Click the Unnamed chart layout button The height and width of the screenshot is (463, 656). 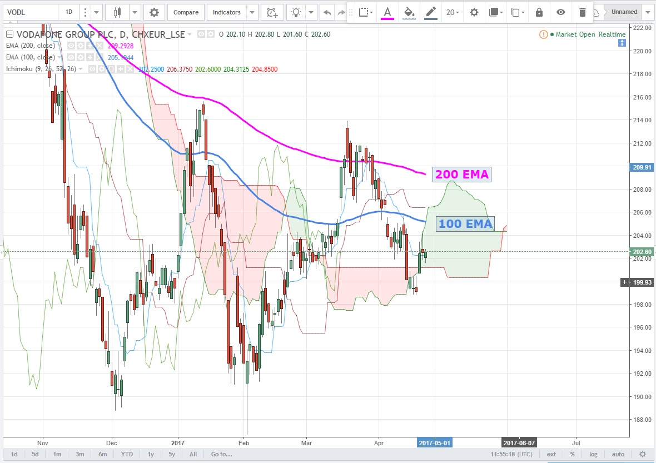pyautogui.click(x=624, y=12)
